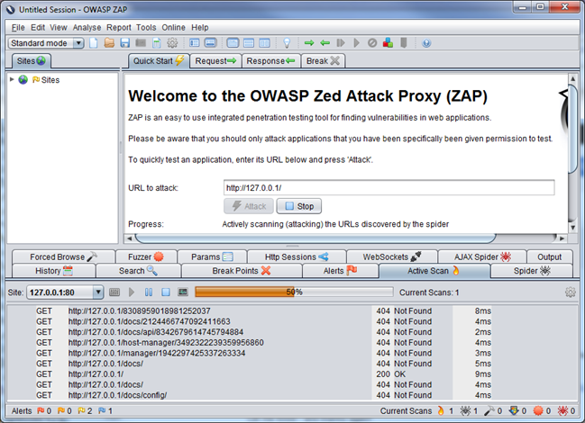Switch to the Alerts tab
Viewport: 585px width, 423px height.
point(341,271)
